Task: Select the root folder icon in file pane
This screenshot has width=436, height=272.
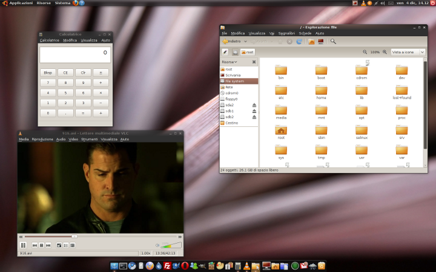Action: (281, 130)
